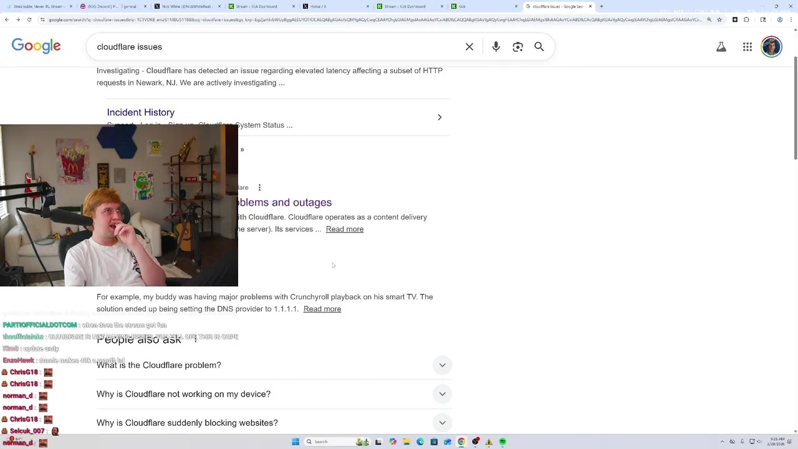
Task: Expand 'What is the Cloudflare problem?'
Action: (274, 365)
